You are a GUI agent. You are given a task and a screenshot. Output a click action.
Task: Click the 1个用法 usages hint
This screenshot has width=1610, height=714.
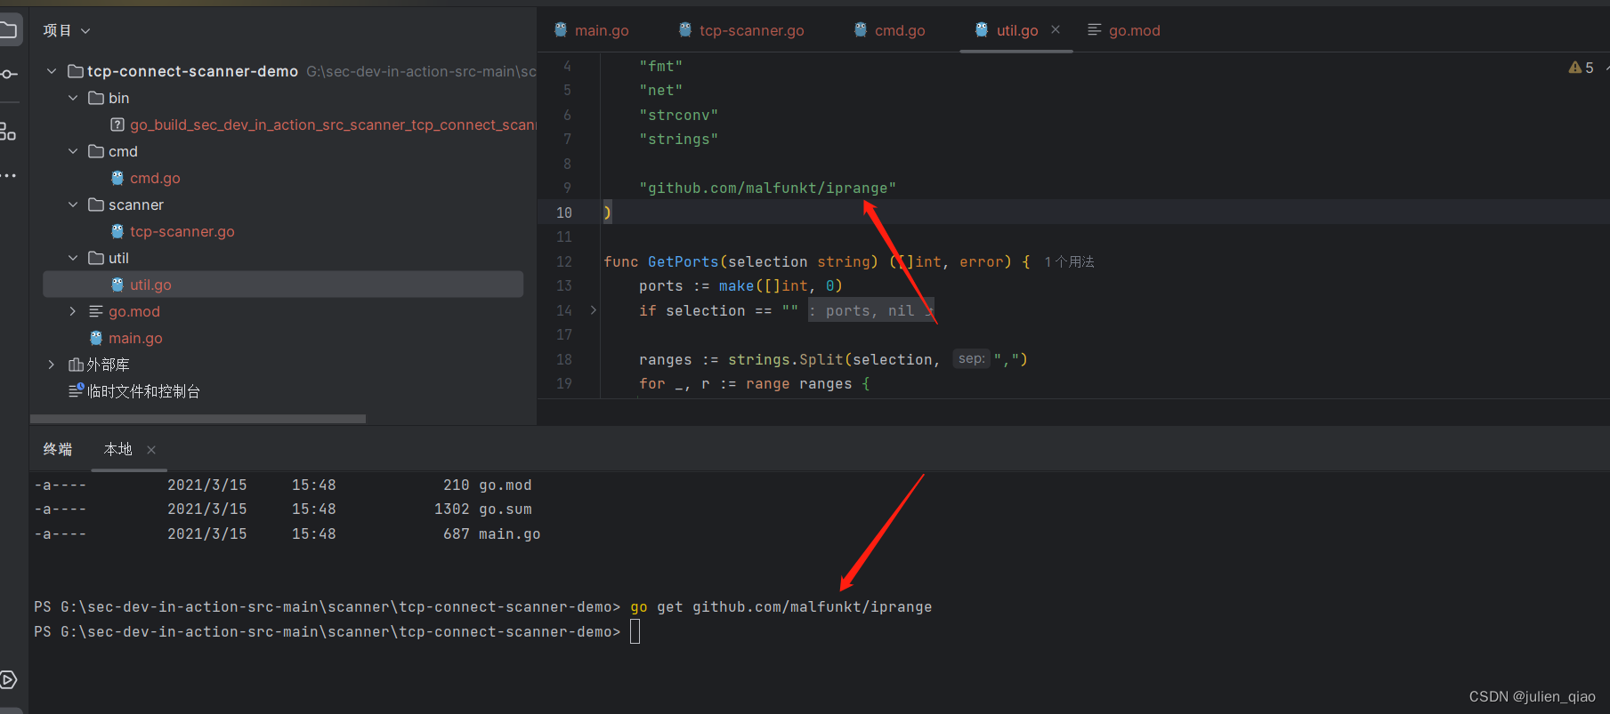click(x=1069, y=261)
